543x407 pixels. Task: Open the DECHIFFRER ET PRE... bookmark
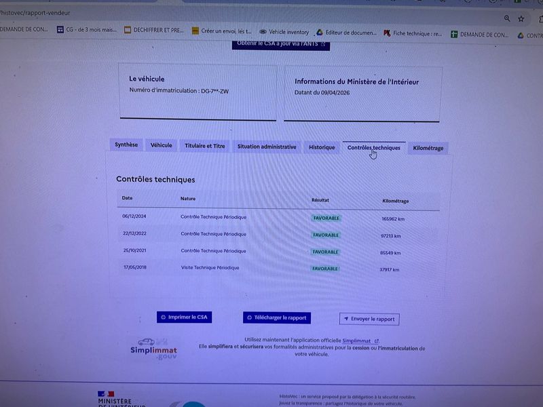pyautogui.click(x=154, y=30)
